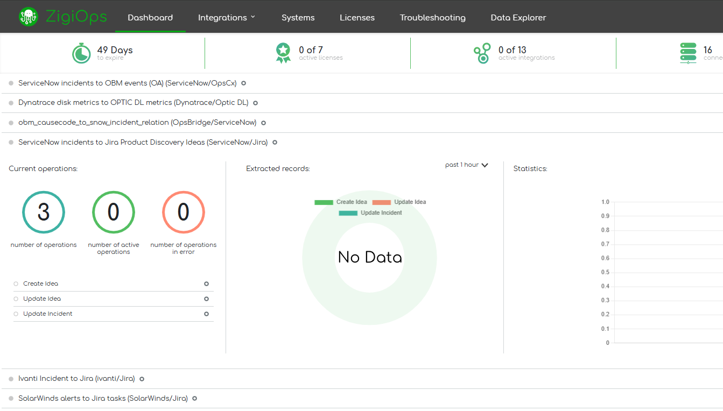Open the Data Explorer tab
Viewport: 723px width, 411px height.
point(518,18)
